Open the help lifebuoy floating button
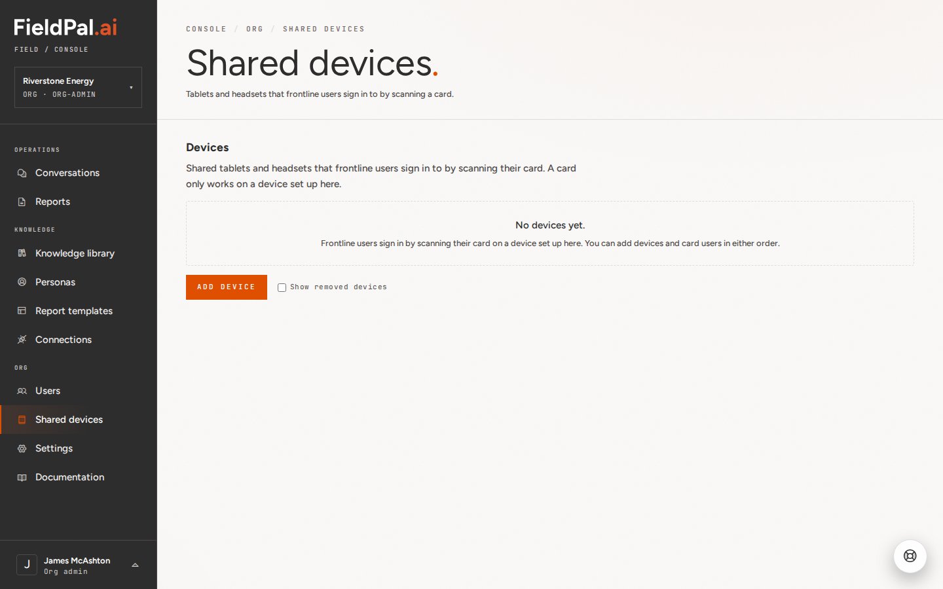 pos(910,556)
